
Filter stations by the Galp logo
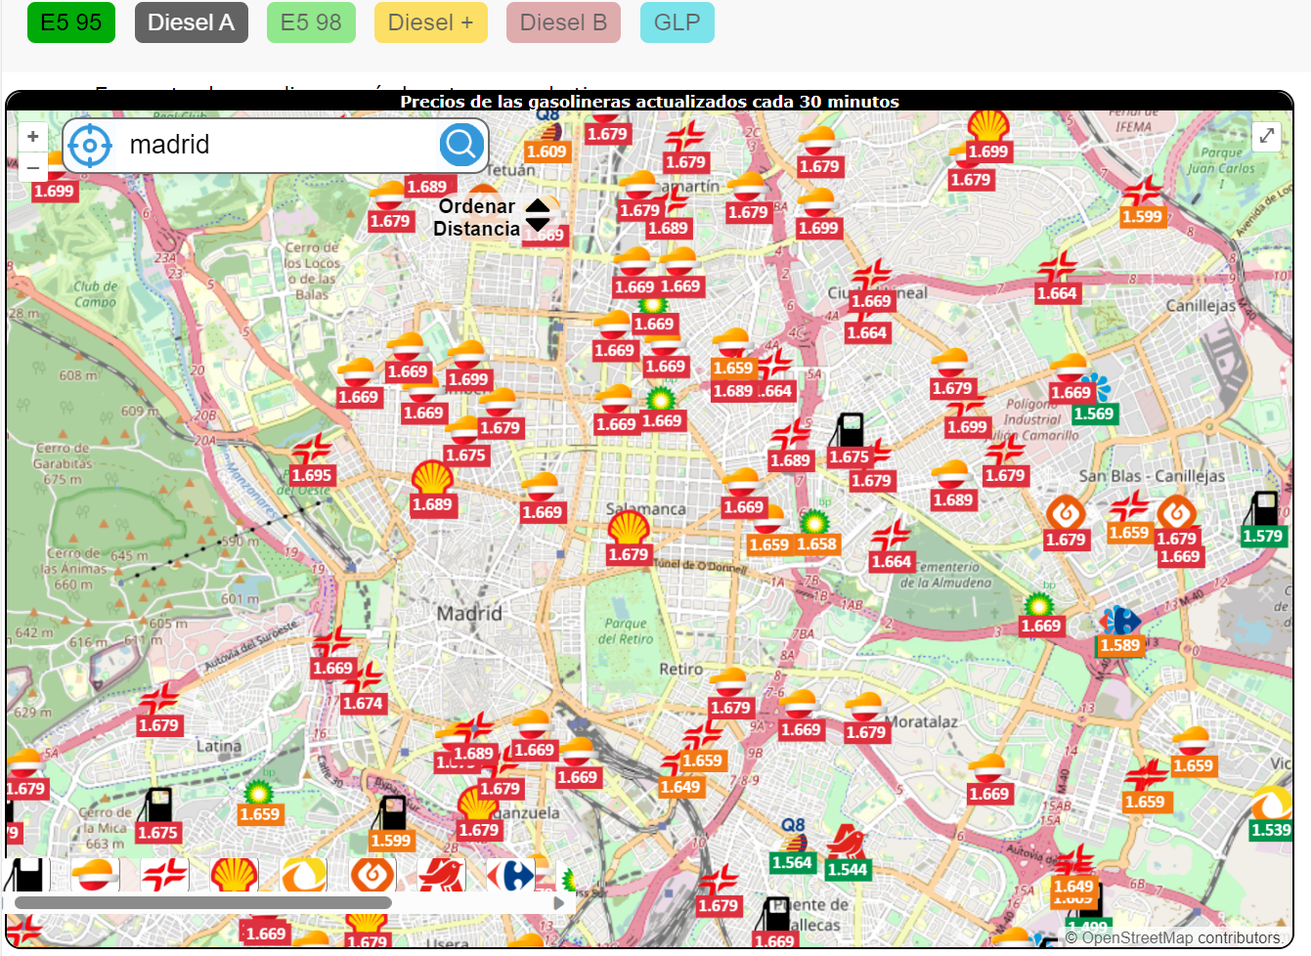tap(373, 875)
